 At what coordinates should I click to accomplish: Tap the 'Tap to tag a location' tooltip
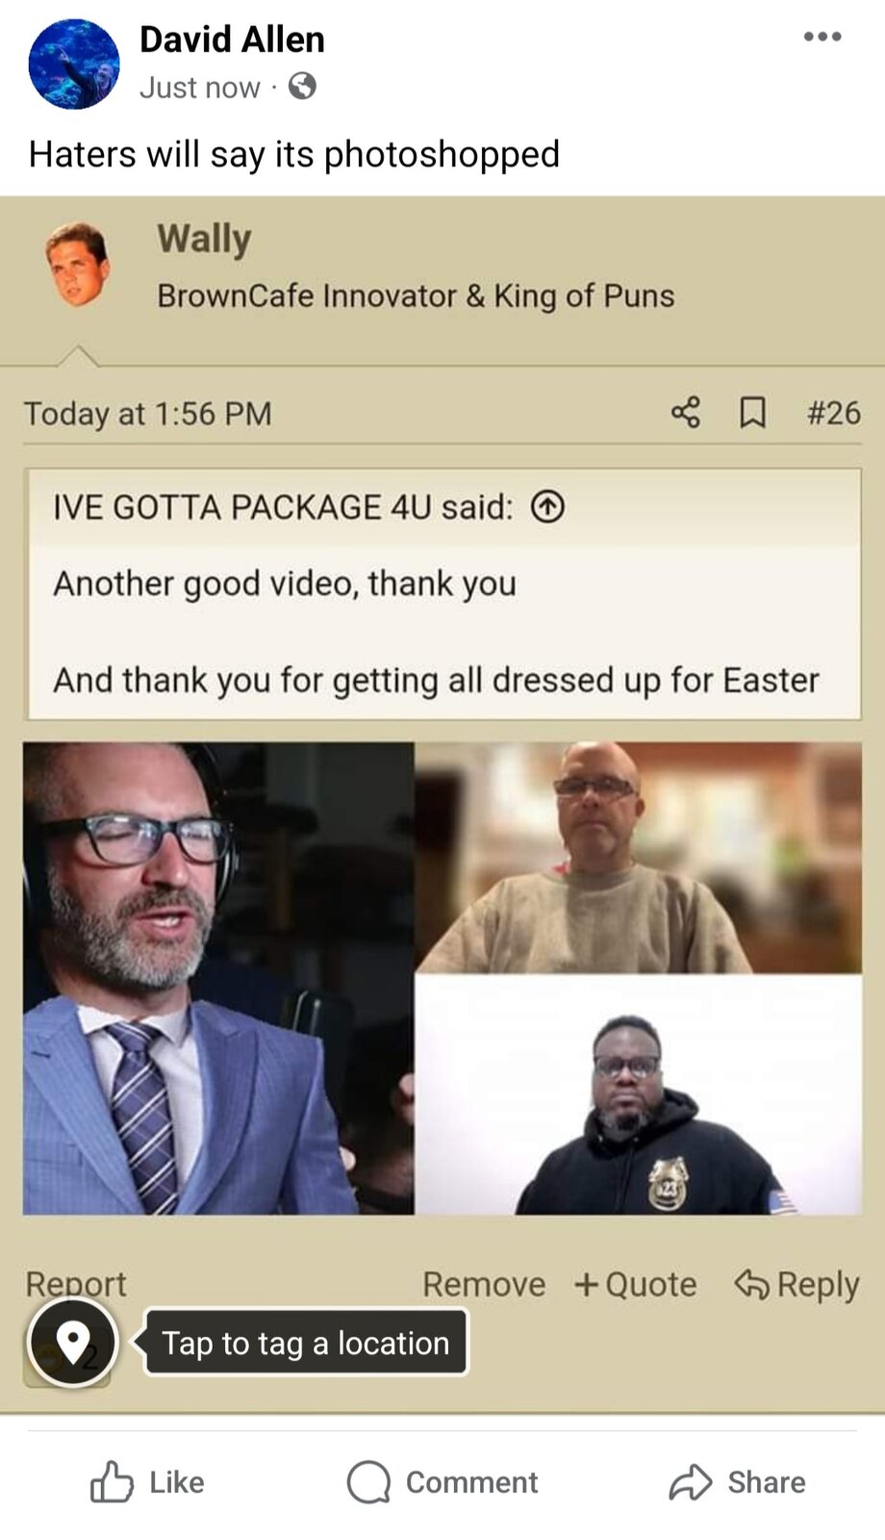(305, 1342)
